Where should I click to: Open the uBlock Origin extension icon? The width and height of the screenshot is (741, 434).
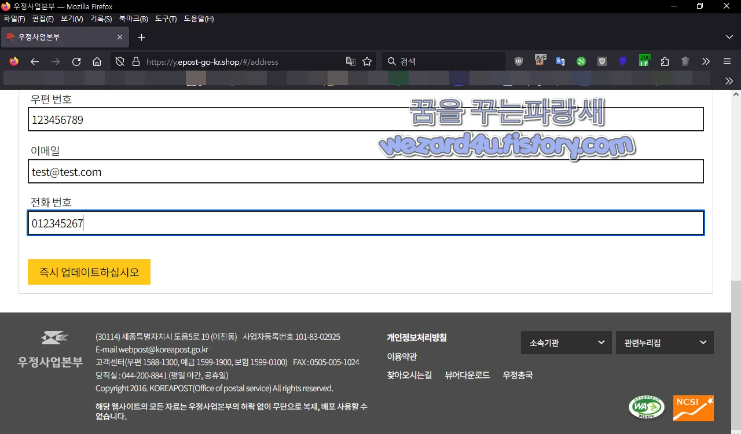pyautogui.click(x=519, y=61)
